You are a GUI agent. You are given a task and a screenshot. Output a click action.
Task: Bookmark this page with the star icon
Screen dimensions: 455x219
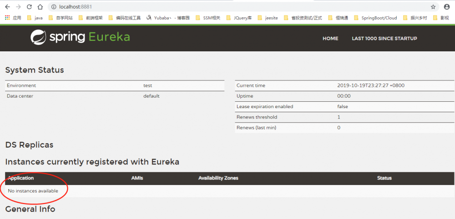click(433, 7)
